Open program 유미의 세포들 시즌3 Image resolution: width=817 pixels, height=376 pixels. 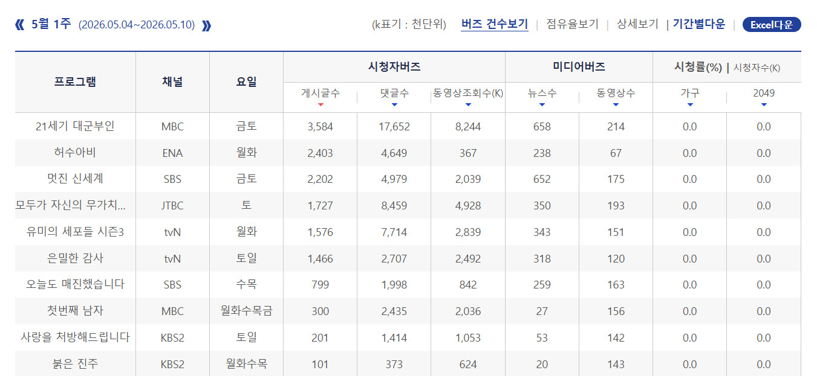(x=75, y=232)
